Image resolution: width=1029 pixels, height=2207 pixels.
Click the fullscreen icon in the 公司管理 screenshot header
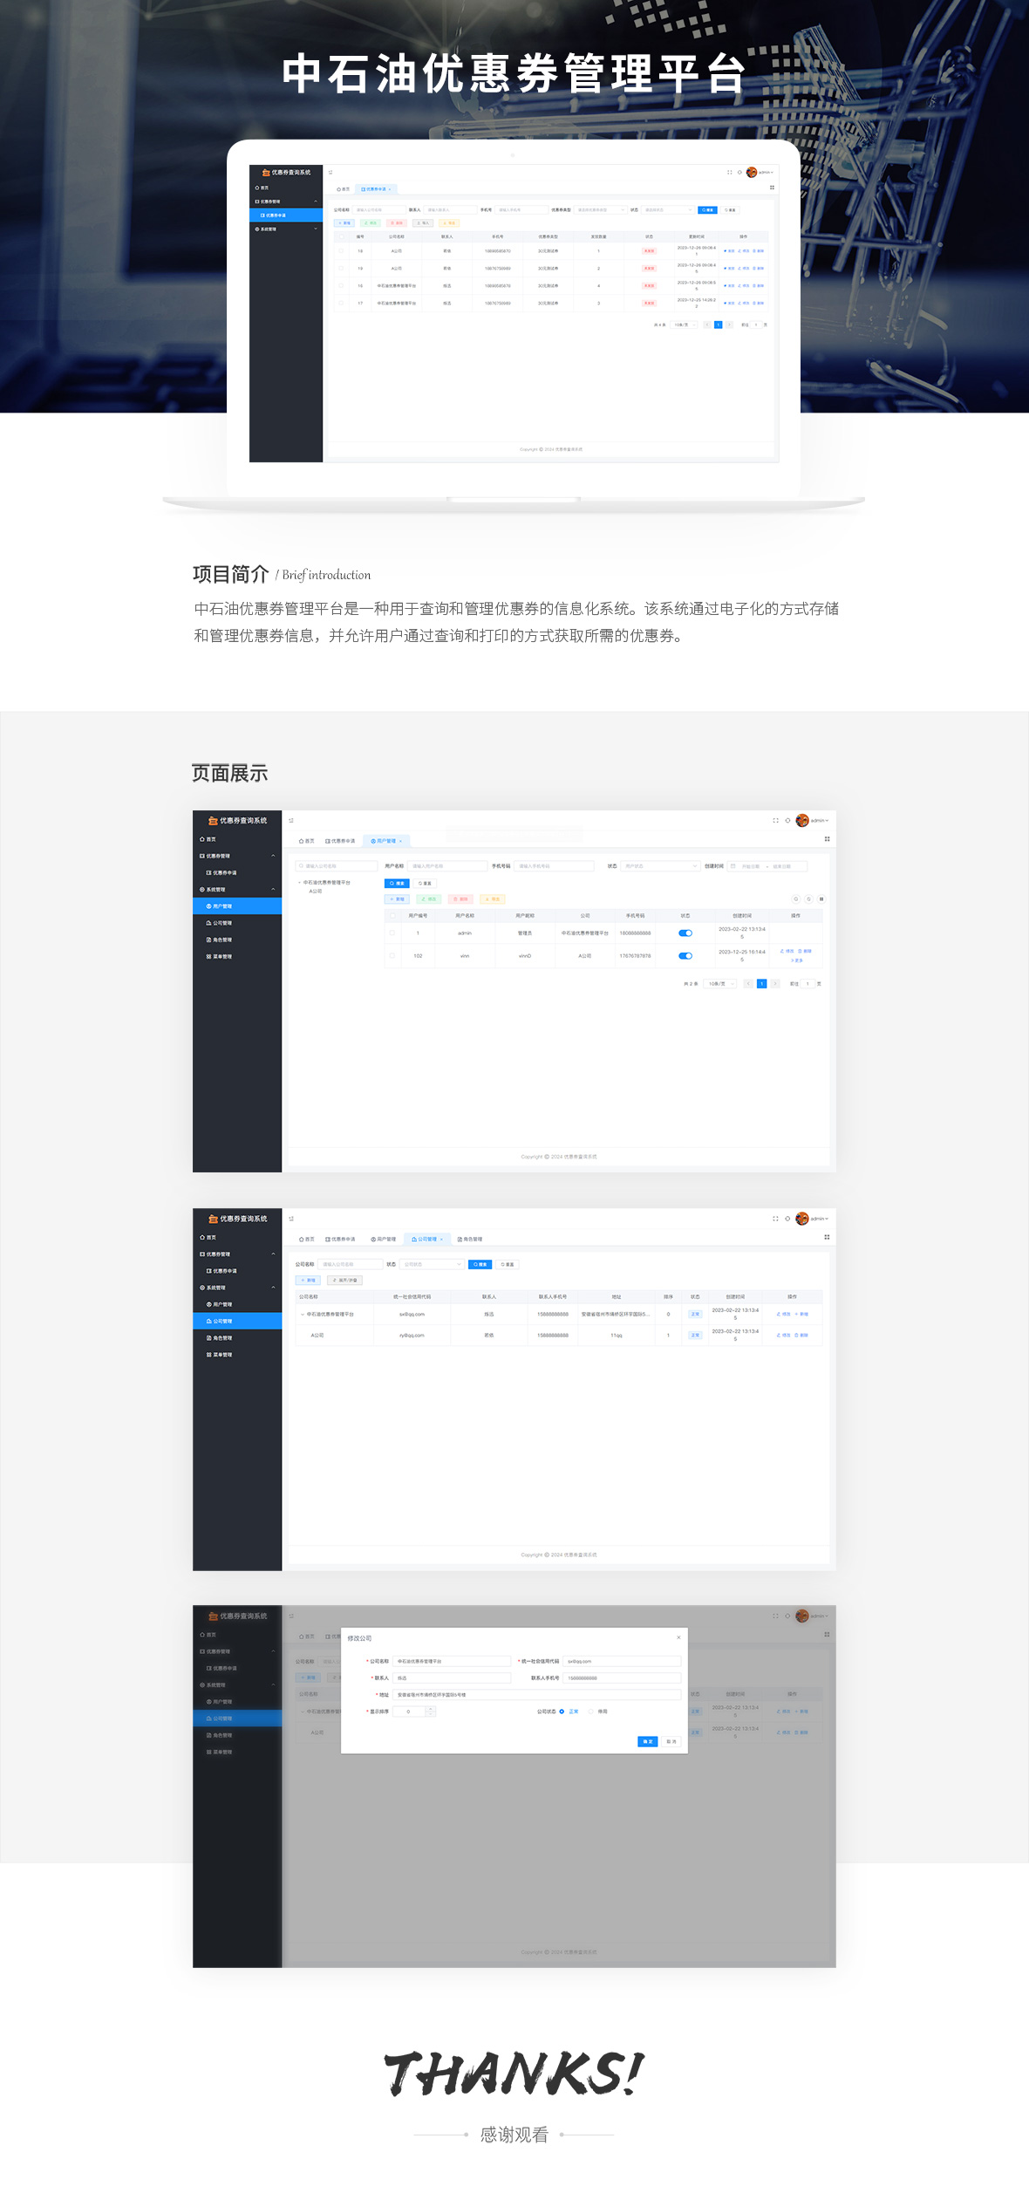click(x=775, y=1219)
